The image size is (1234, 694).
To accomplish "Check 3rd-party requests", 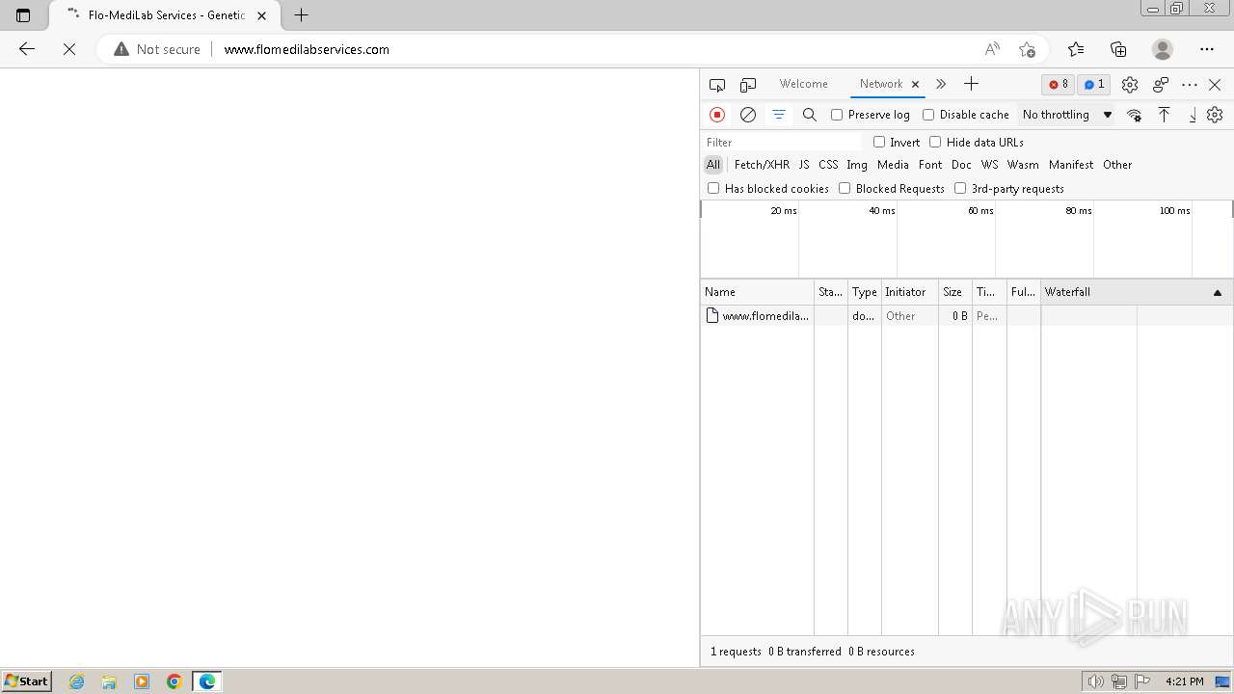I will (960, 188).
